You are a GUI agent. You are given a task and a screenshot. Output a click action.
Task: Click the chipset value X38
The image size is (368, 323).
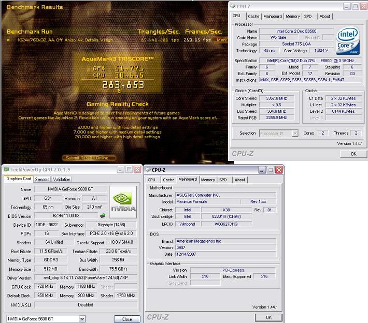coord(227,210)
